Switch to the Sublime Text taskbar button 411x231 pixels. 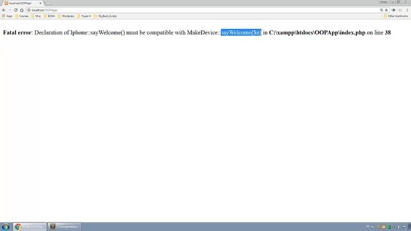[x=64, y=227]
